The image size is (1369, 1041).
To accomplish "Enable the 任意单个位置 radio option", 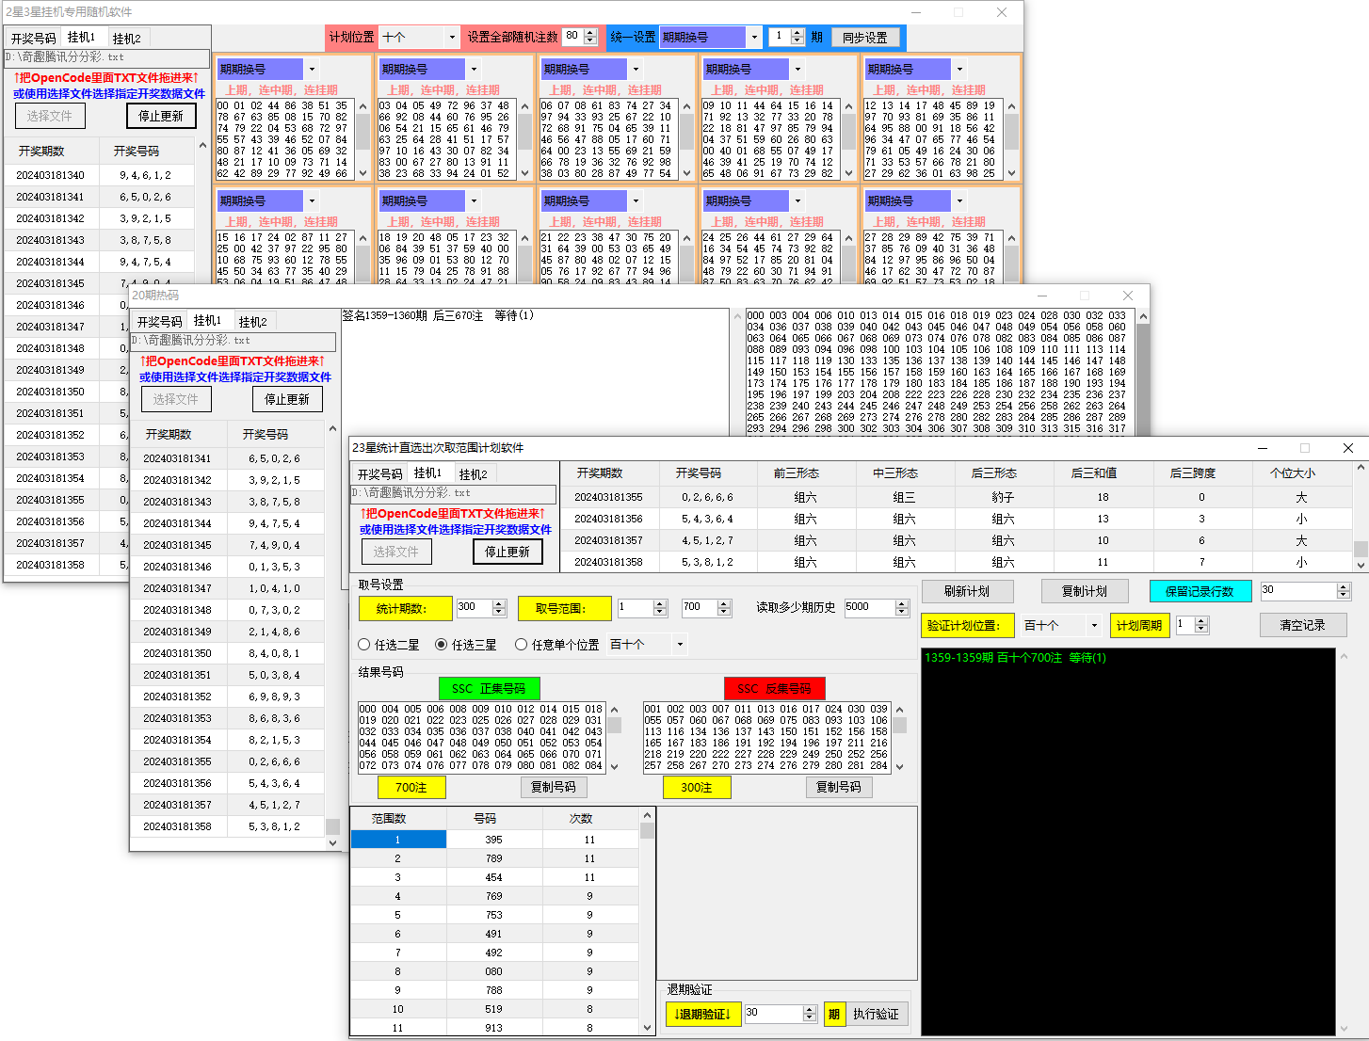I will pos(521,645).
